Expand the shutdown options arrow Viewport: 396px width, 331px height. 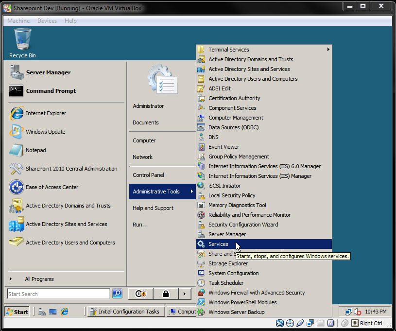pos(185,294)
